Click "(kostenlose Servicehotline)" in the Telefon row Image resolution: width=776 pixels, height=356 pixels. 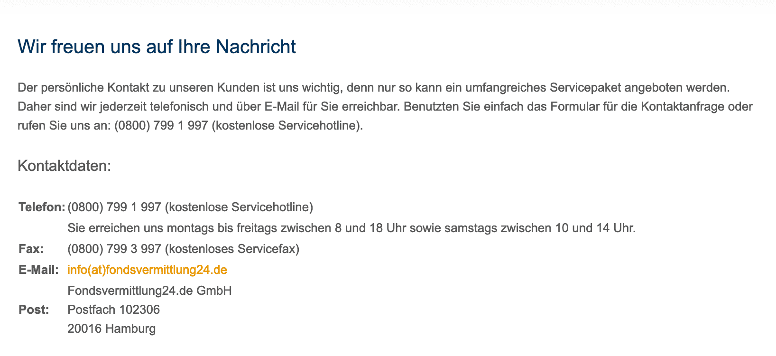coord(239,207)
